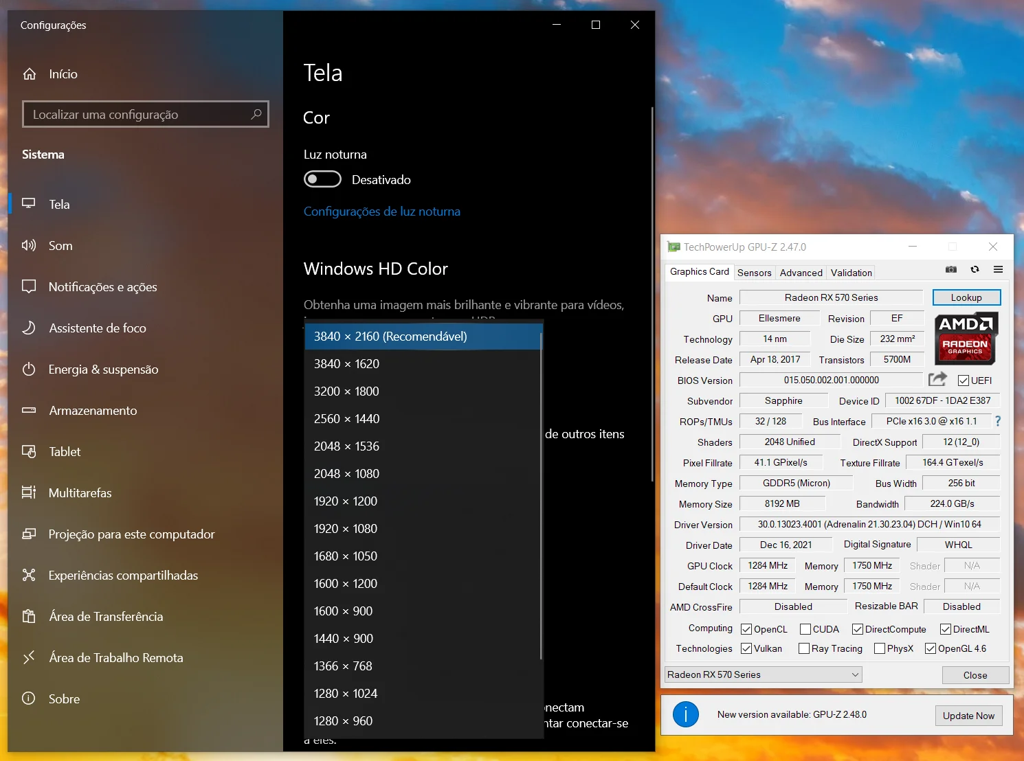Screen dimensions: 1024x761
Task: Switch to the Advanced tab
Action: coord(801,273)
